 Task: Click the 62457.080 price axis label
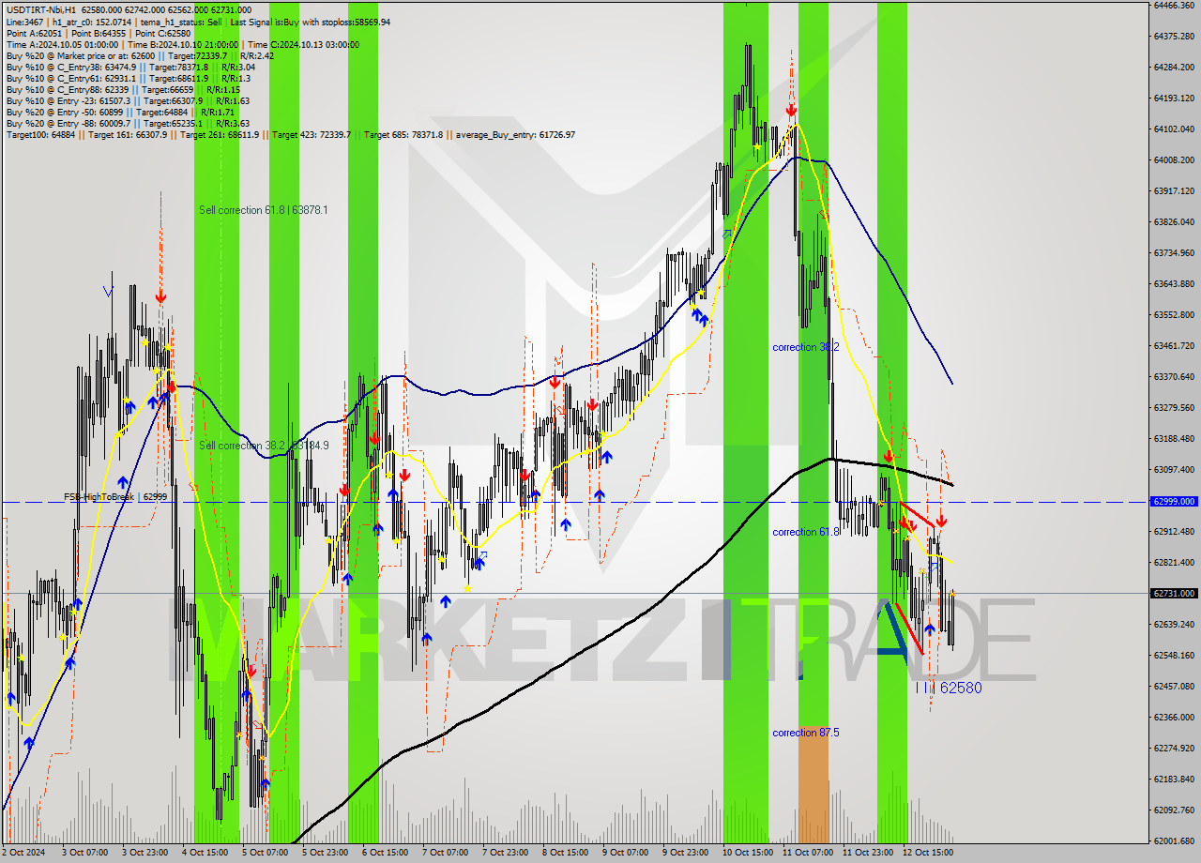pyautogui.click(x=1174, y=686)
